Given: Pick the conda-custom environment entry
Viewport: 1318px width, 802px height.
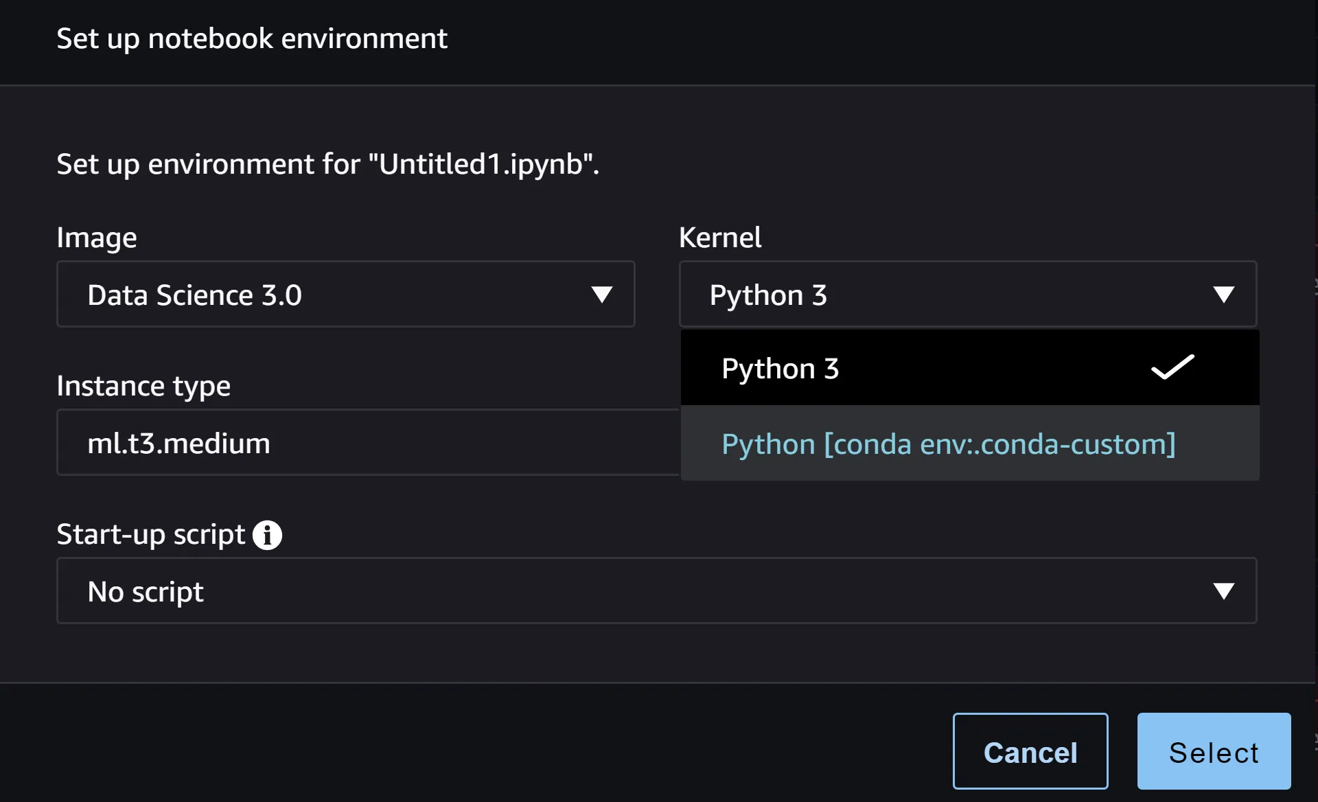Looking at the screenshot, I should (948, 444).
